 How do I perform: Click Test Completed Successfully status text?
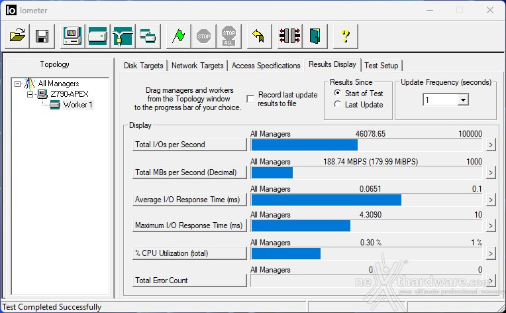pos(52,307)
